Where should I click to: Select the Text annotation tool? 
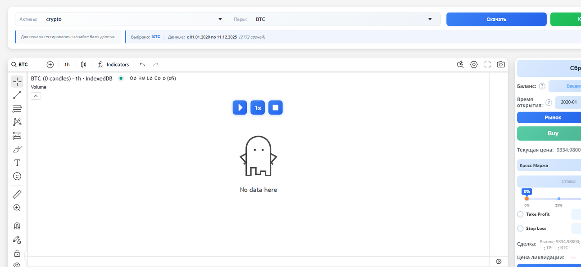[x=17, y=163]
